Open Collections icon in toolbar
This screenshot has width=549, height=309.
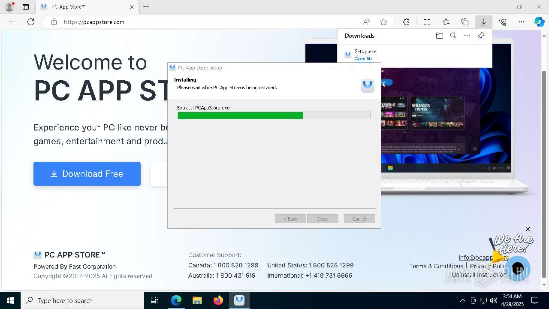click(x=465, y=22)
